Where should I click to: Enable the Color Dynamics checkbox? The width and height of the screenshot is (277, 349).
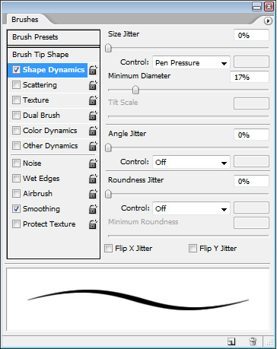pyautogui.click(x=16, y=130)
